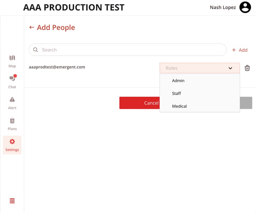Click the gray button next to Cancel
The image size is (256, 213).
(x=246, y=103)
